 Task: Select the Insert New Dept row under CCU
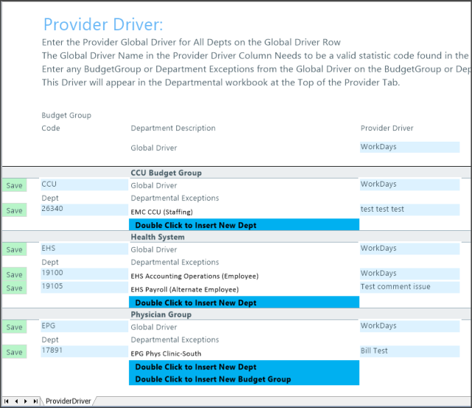243,225
